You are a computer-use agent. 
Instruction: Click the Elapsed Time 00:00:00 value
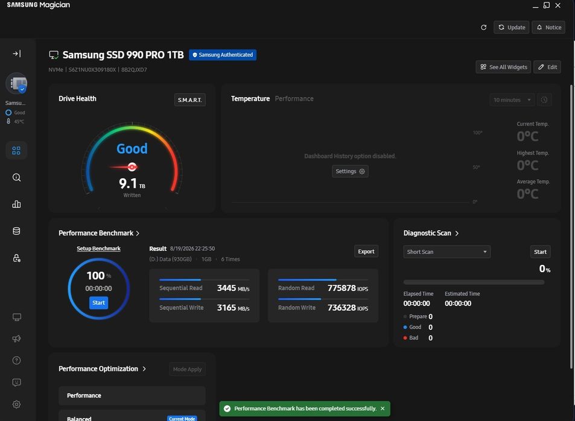point(416,304)
